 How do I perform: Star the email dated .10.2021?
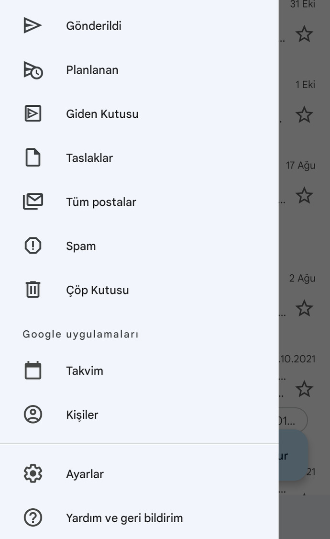coord(304,389)
